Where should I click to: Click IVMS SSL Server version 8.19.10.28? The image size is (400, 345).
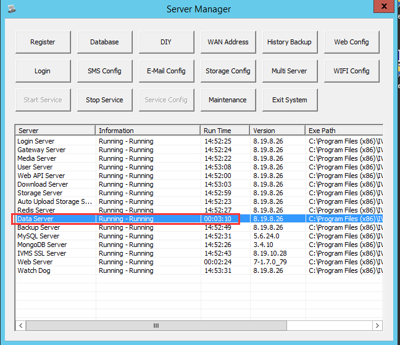tap(270, 254)
